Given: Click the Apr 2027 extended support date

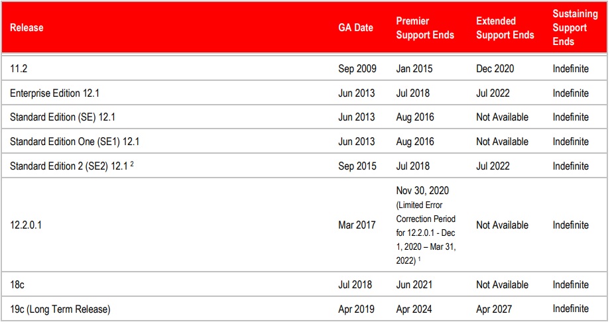Looking at the screenshot, I should [494, 309].
